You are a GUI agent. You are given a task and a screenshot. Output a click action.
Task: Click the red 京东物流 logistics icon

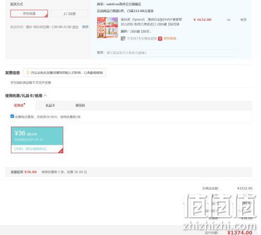[160, 39]
